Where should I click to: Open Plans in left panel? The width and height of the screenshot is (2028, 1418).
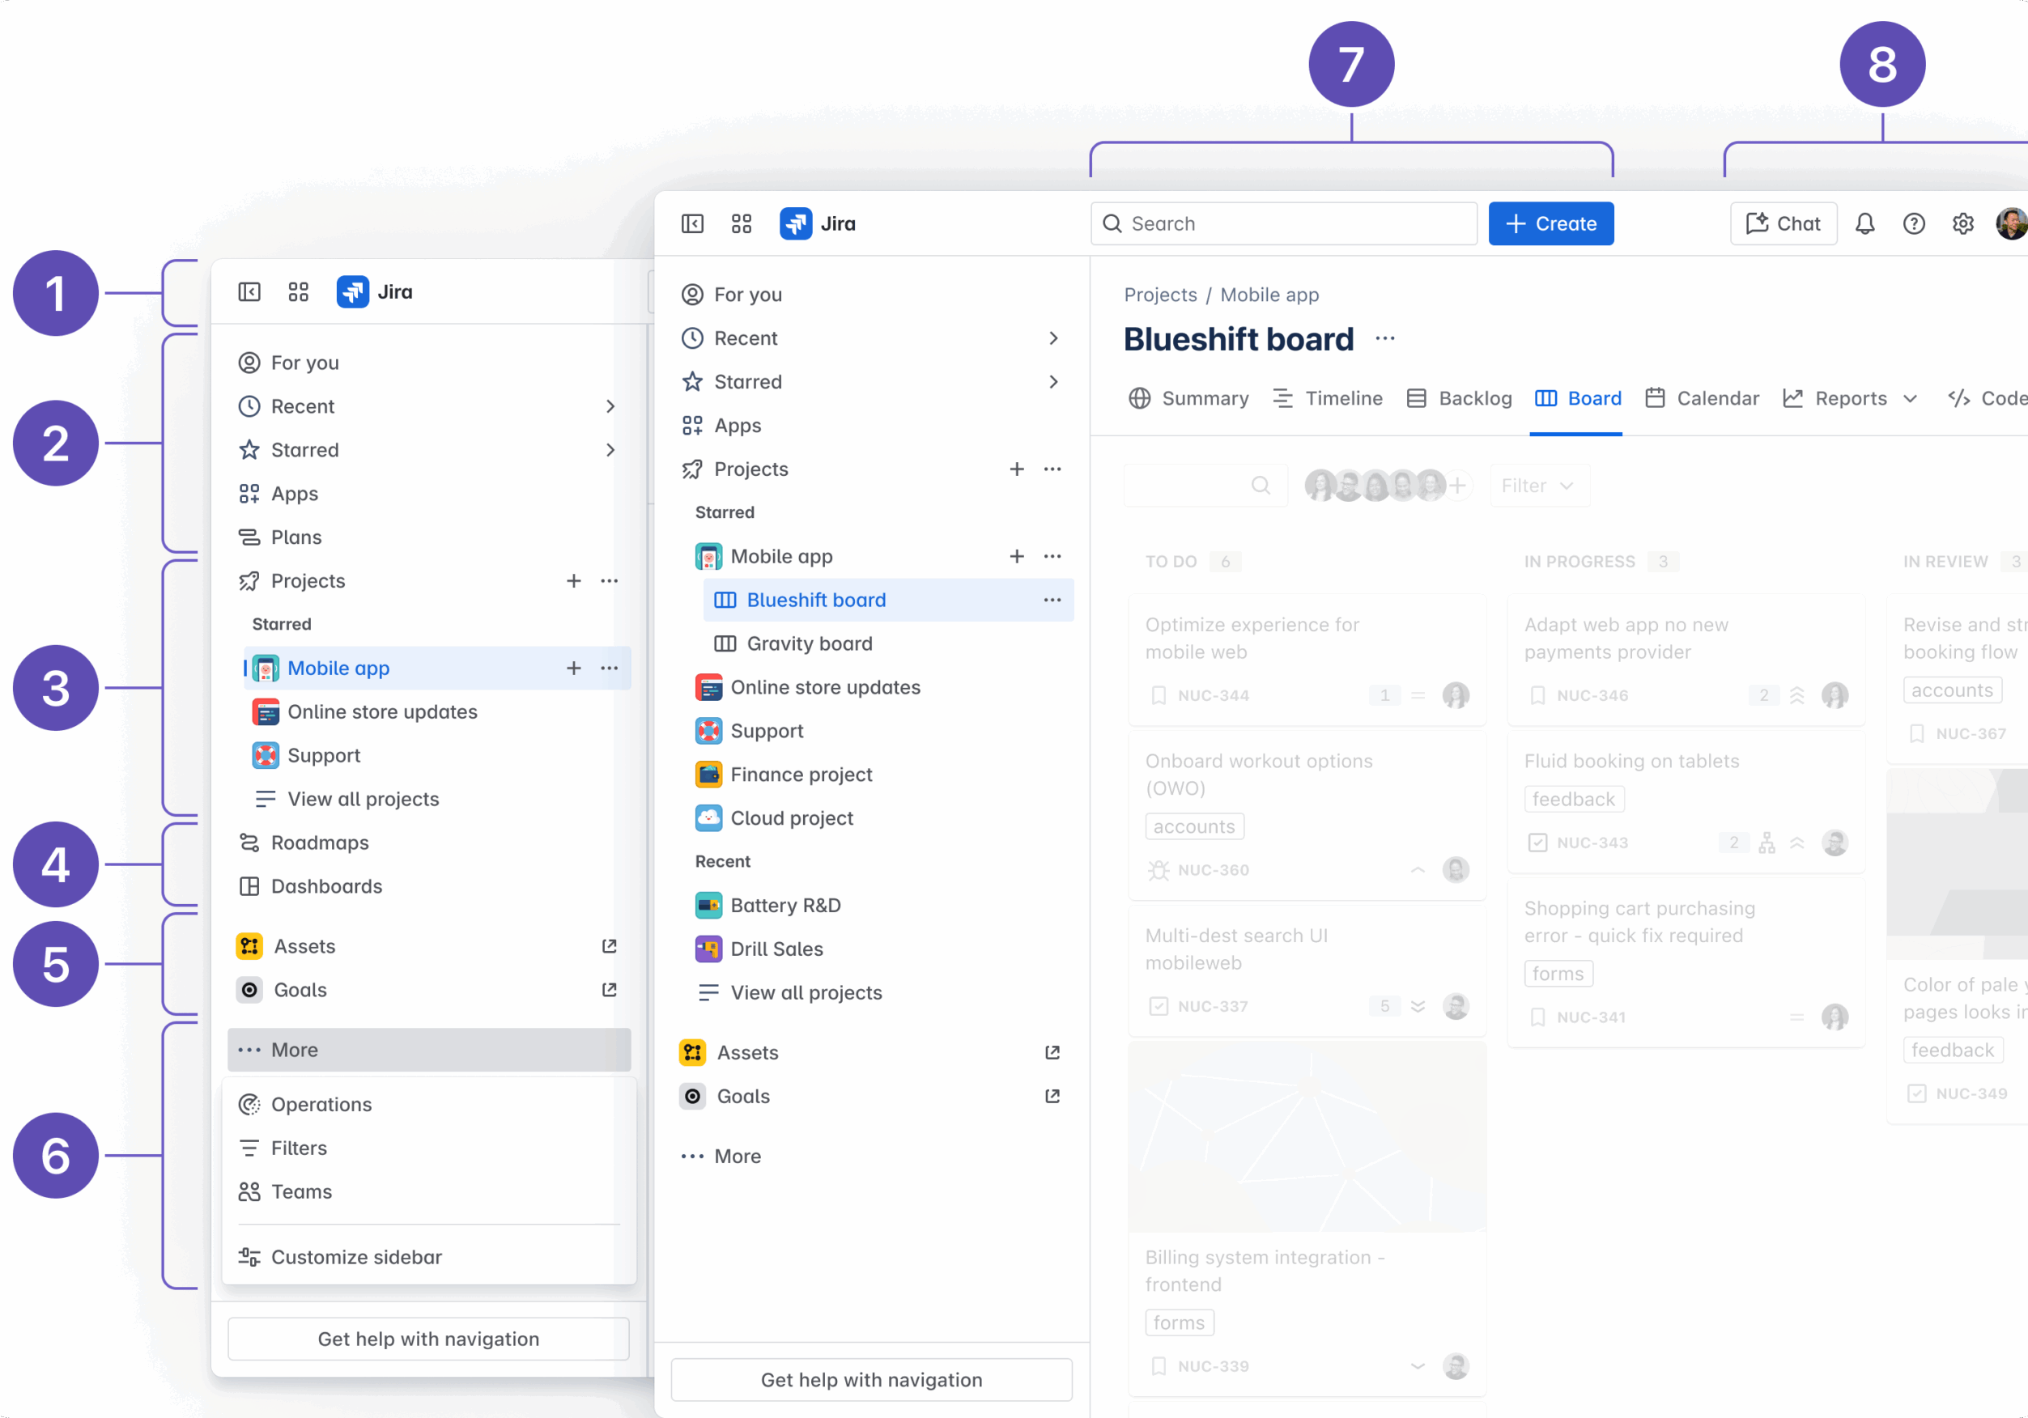[428, 537]
